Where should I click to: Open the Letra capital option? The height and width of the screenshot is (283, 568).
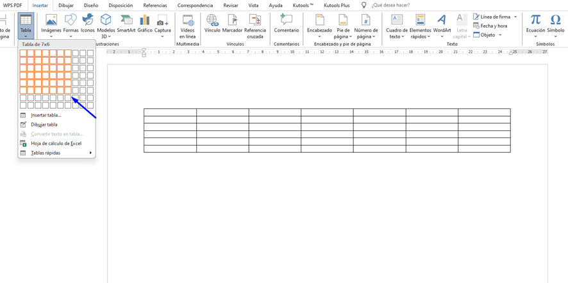462,26
